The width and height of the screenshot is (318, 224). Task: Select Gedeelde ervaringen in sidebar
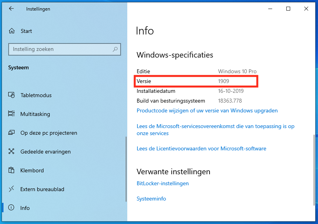(45, 152)
